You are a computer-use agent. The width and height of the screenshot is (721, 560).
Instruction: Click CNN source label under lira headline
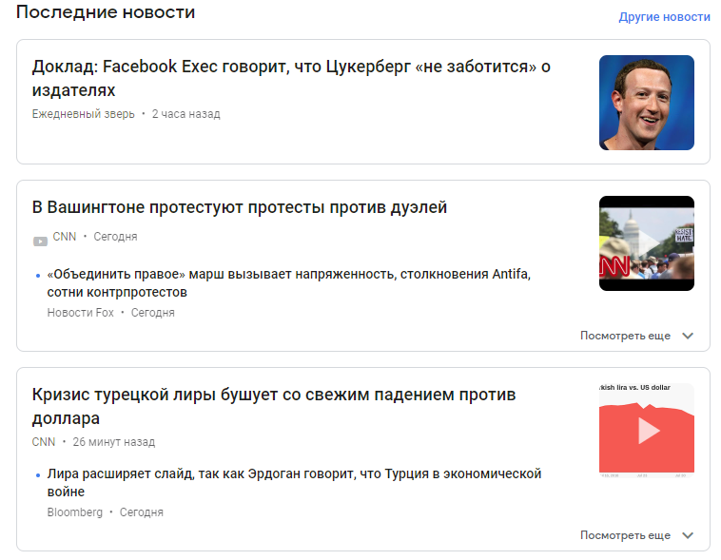click(43, 442)
